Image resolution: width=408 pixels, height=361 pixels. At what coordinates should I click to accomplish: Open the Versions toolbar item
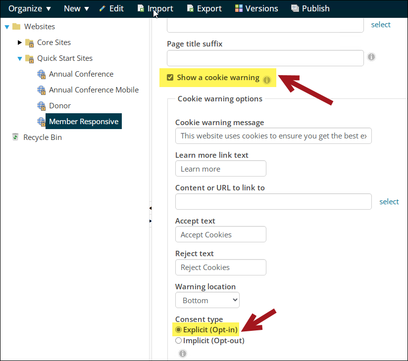pyautogui.click(x=256, y=8)
